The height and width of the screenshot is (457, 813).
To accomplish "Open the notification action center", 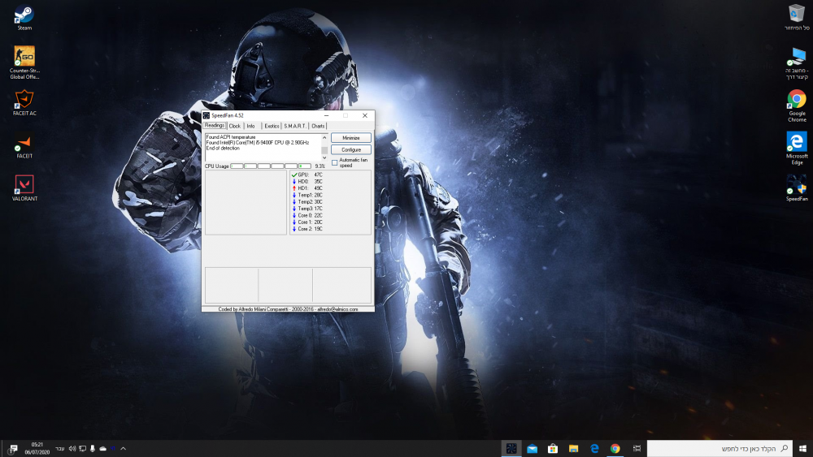I will [x=12, y=449].
